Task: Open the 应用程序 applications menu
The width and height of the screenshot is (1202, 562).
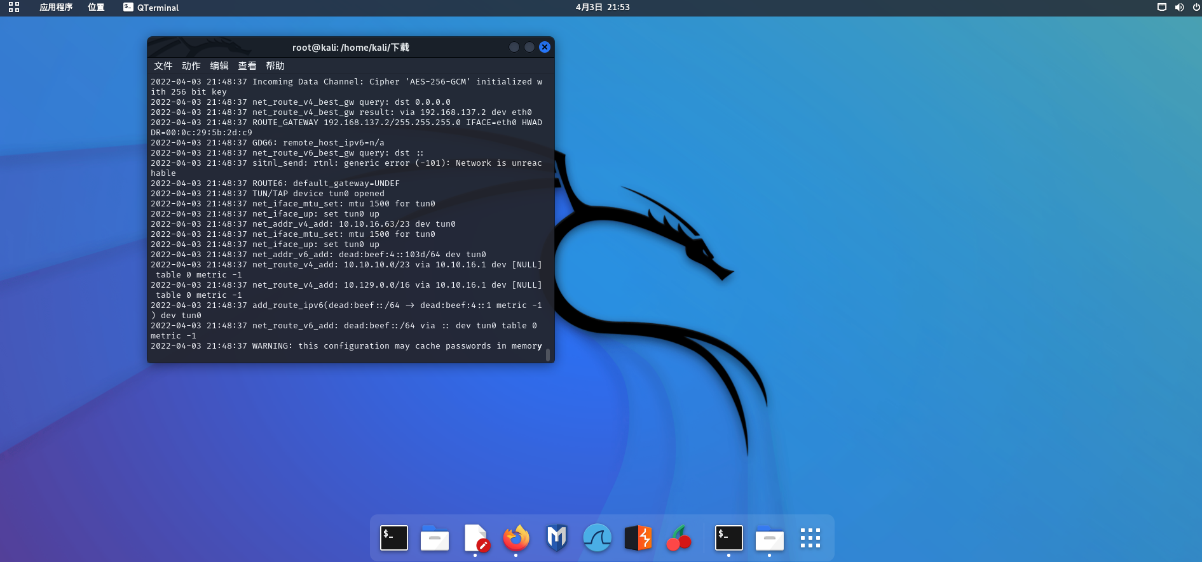Action: (x=56, y=8)
